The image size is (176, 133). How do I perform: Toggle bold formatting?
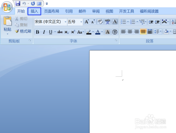[x=38, y=32]
